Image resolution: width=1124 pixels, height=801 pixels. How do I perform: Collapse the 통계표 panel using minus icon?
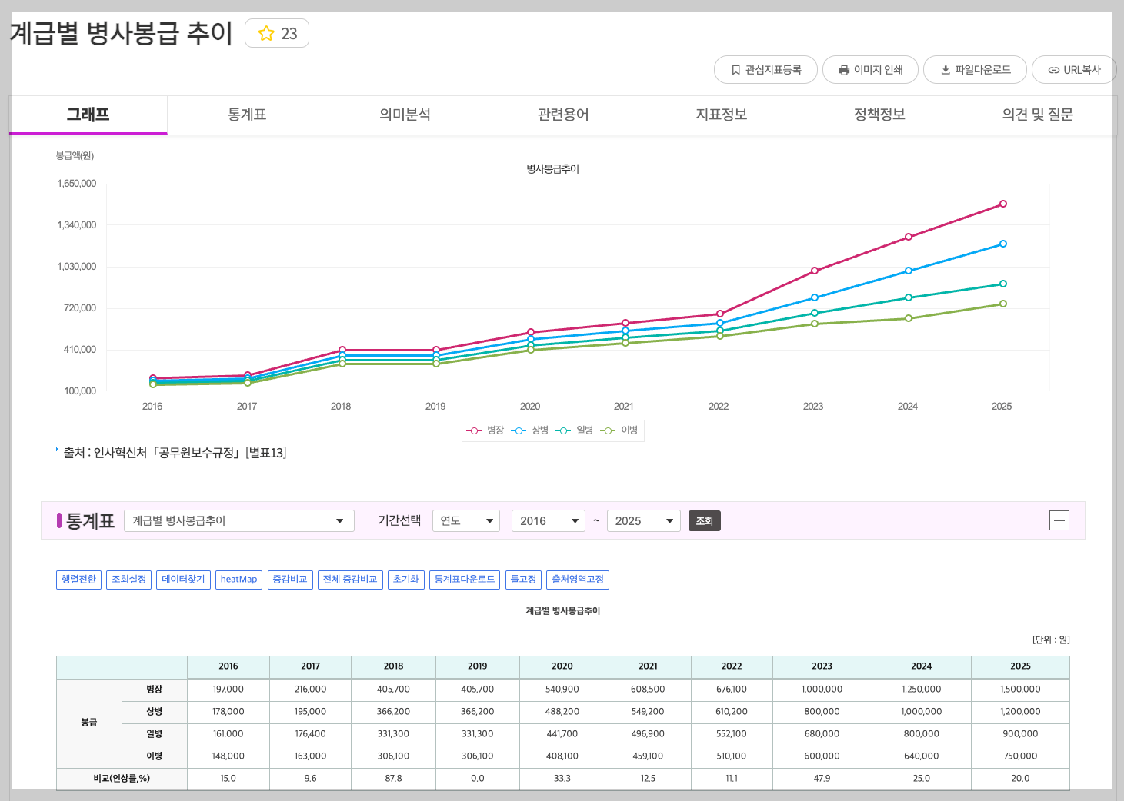tap(1059, 520)
